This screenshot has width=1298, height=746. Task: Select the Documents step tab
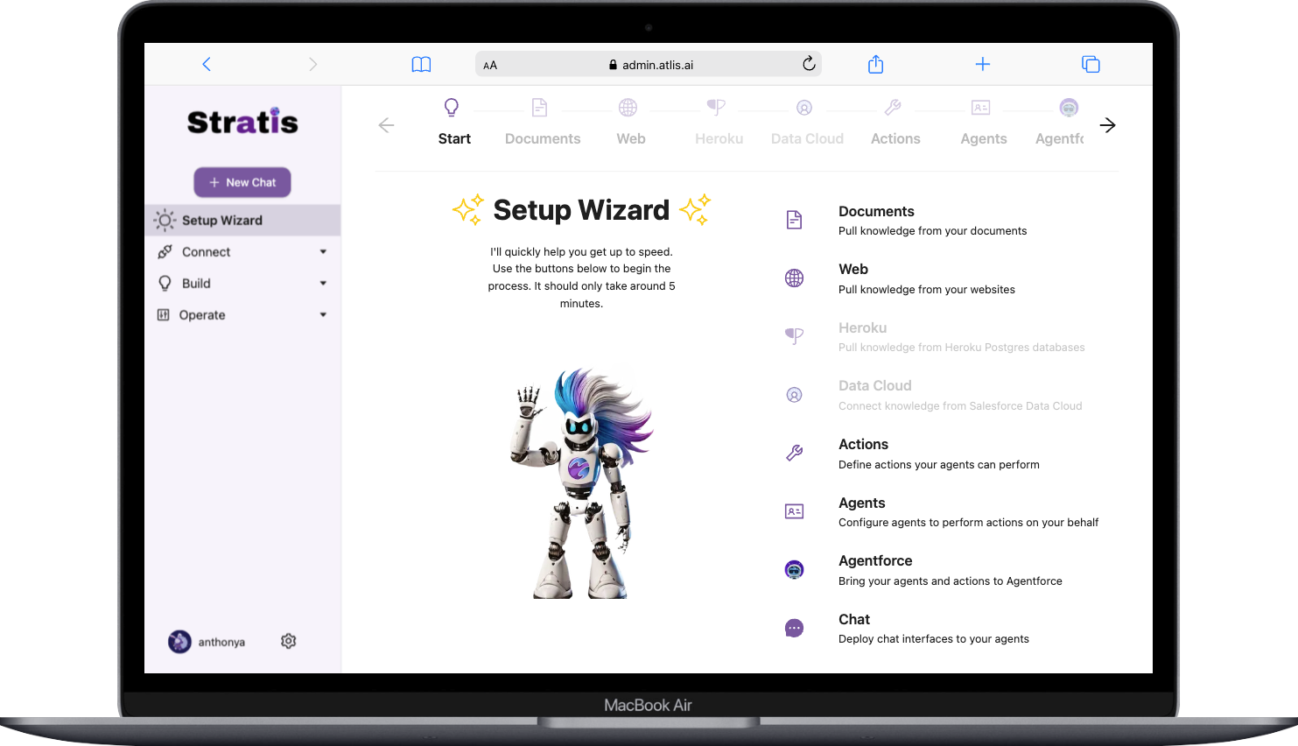543,123
